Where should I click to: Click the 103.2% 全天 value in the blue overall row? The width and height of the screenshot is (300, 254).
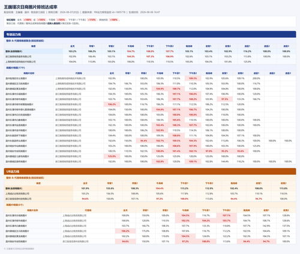[x=73, y=51]
